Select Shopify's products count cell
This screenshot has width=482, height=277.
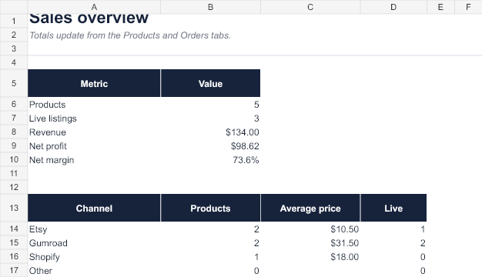(x=210, y=257)
